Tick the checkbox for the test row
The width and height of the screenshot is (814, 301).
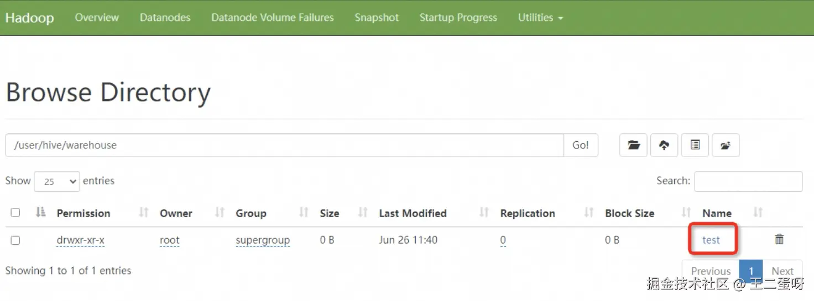pos(15,240)
